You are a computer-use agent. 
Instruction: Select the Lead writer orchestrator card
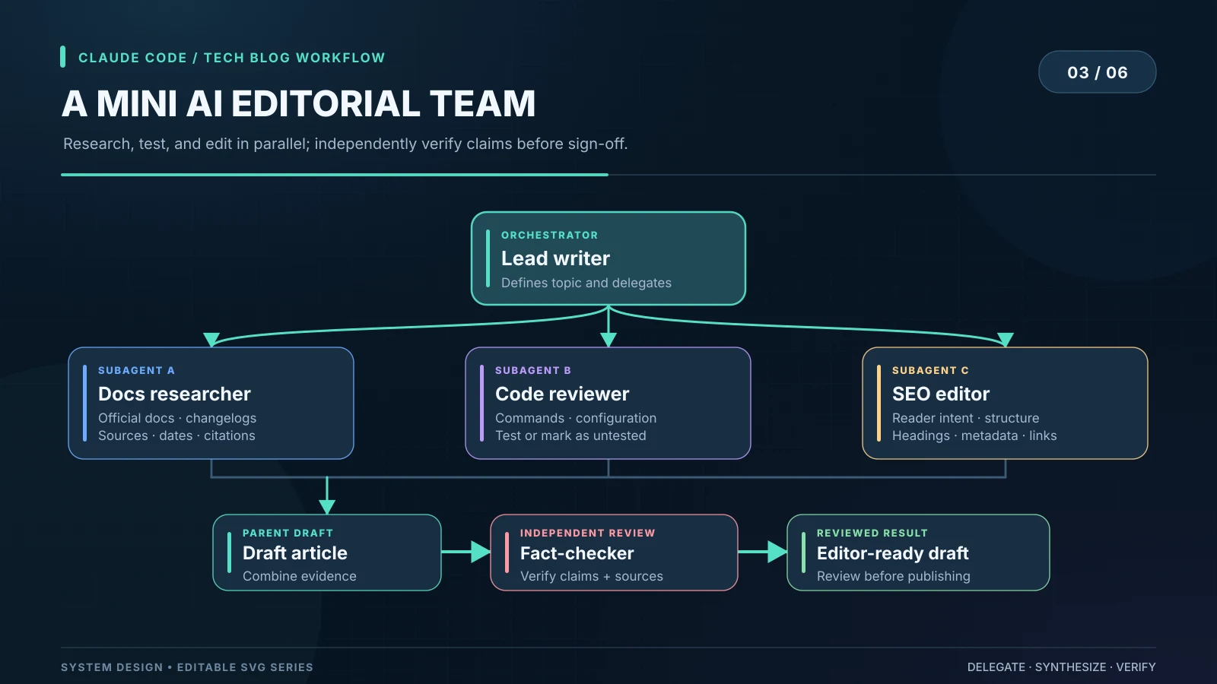tap(608, 258)
